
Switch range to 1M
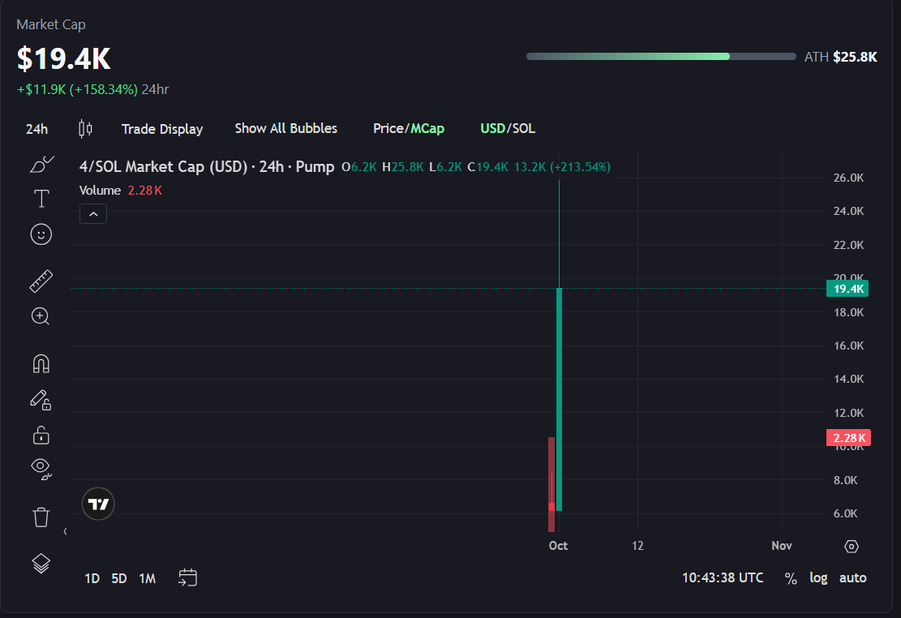coord(147,578)
